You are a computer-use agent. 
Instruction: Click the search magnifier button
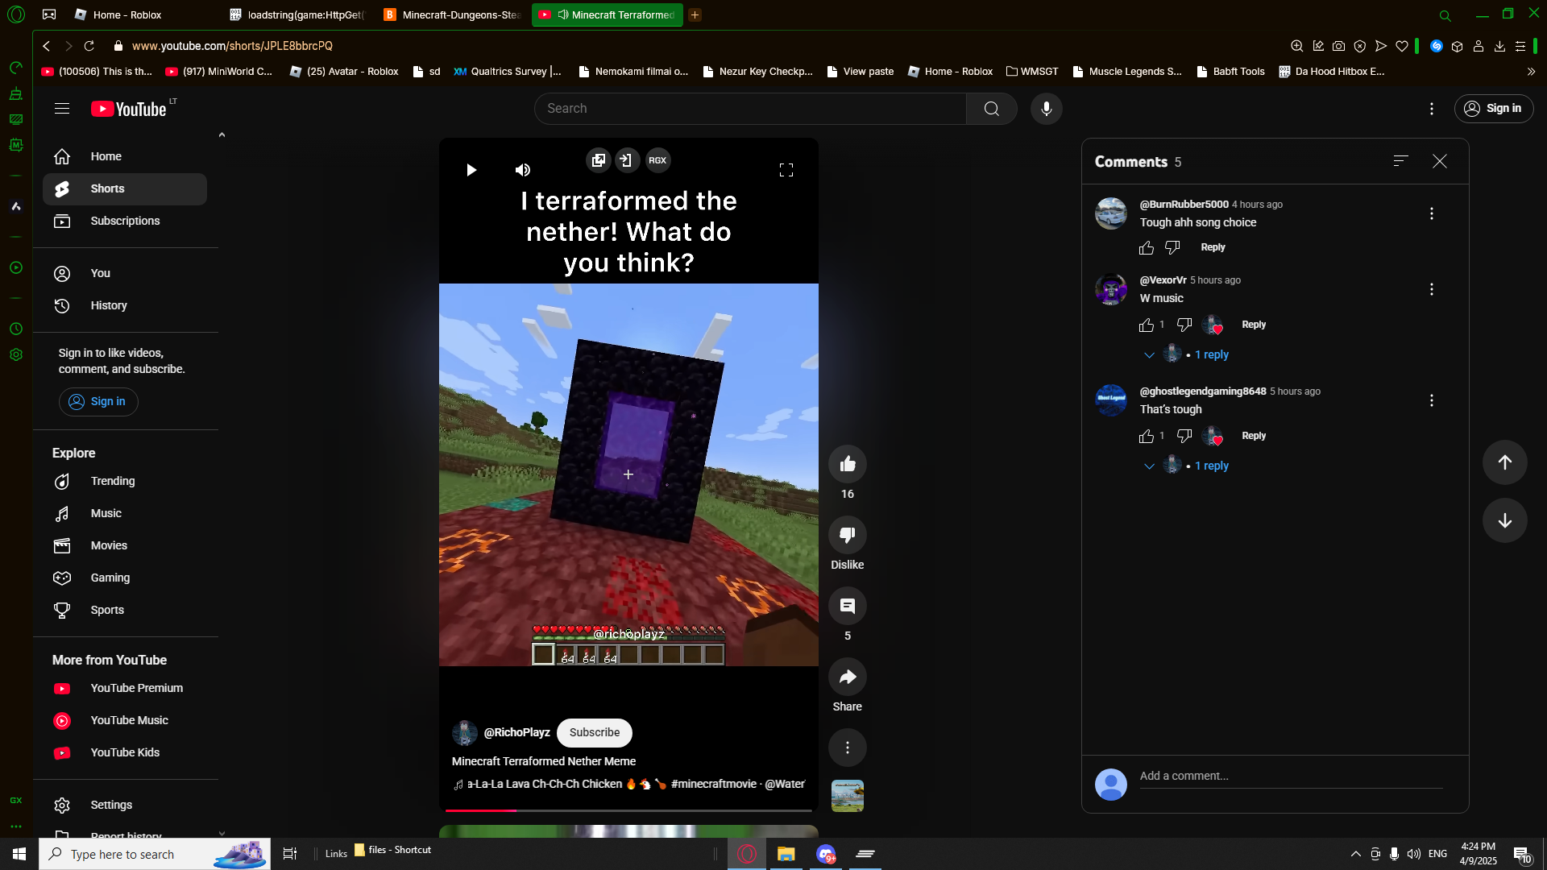pyautogui.click(x=991, y=109)
